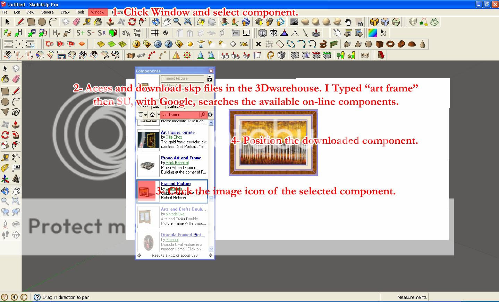The height and width of the screenshot is (302, 499).
Task: Click the brown cube shape icon
Action: [x=380, y=44]
